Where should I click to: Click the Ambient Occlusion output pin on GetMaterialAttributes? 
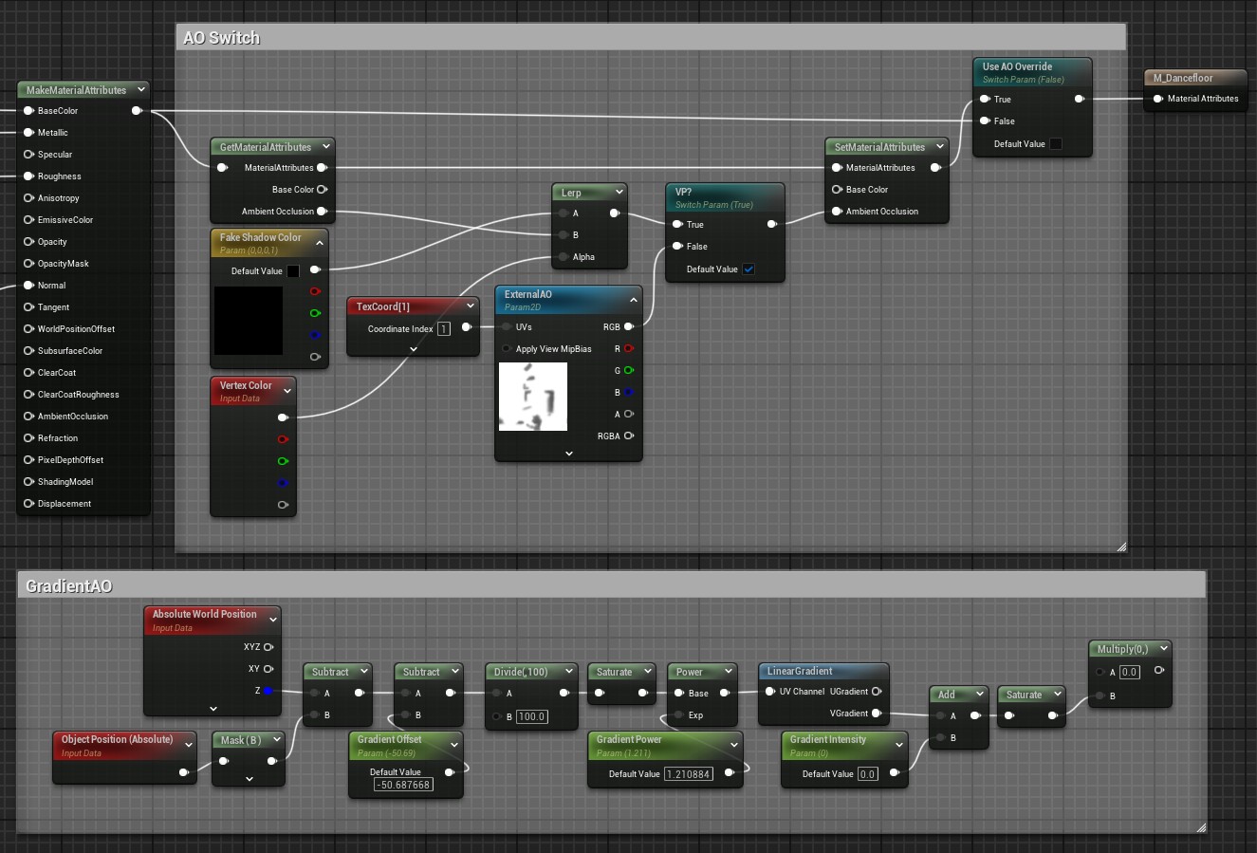(x=322, y=212)
